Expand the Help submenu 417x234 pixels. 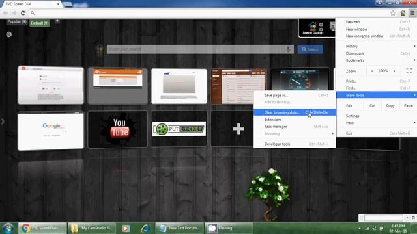[377, 123]
